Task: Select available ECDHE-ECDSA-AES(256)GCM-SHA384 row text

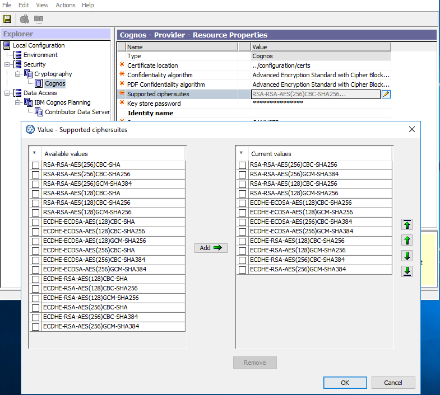Action: 95,269
